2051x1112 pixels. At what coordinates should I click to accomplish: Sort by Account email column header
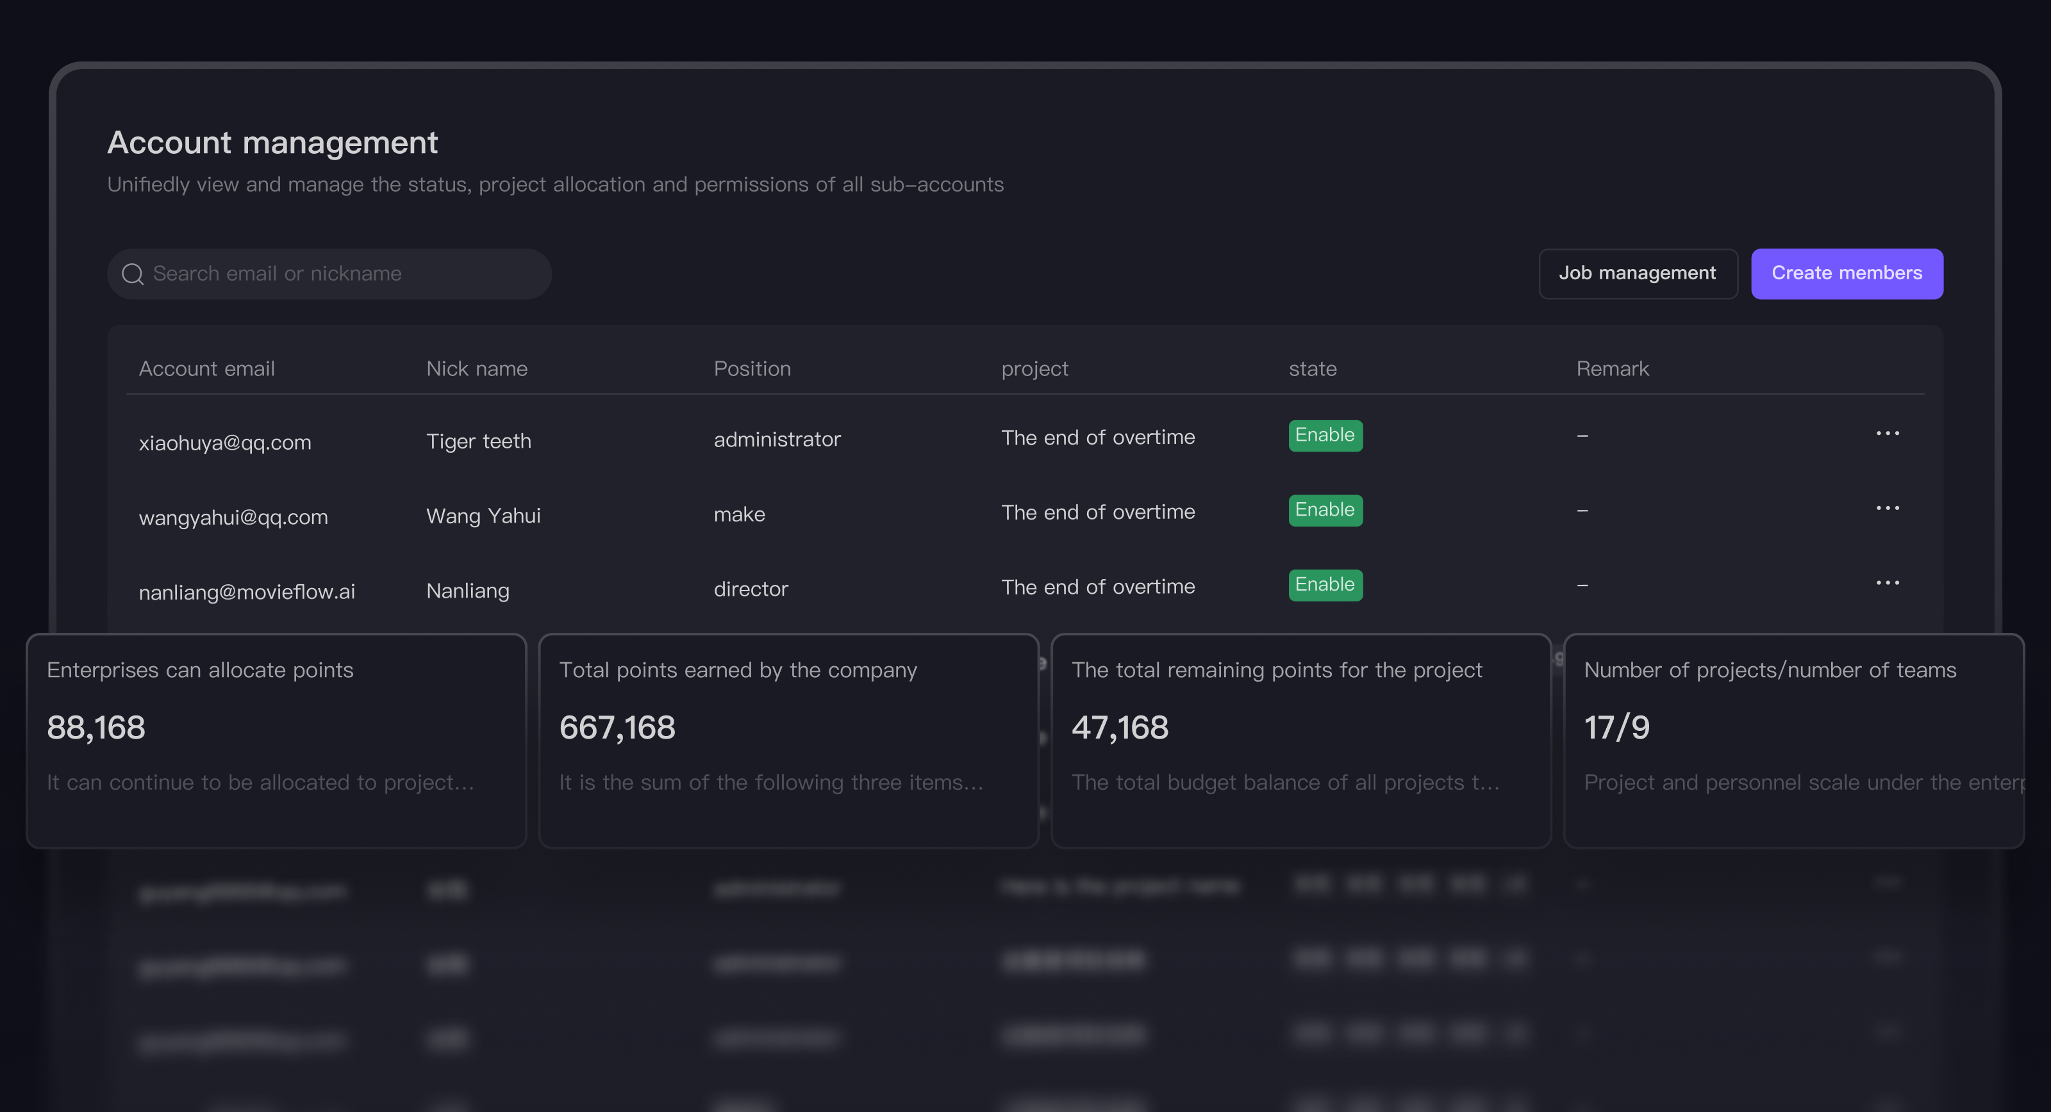[x=206, y=368]
